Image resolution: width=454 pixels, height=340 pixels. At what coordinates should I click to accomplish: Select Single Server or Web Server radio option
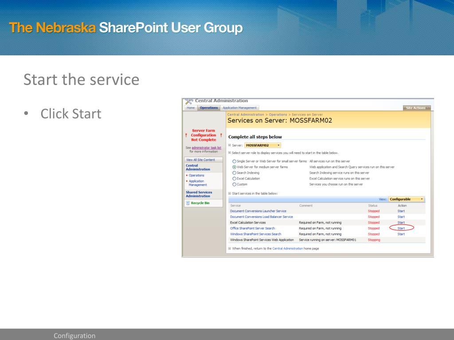coord(234,161)
